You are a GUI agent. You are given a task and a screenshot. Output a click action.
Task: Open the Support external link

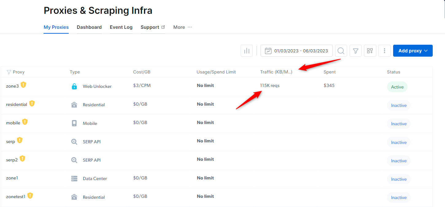[x=153, y=27]
